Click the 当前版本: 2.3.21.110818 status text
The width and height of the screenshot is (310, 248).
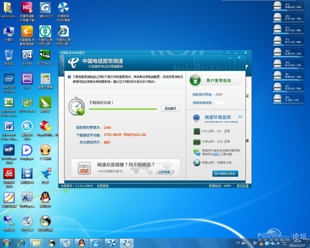(76, 186)
